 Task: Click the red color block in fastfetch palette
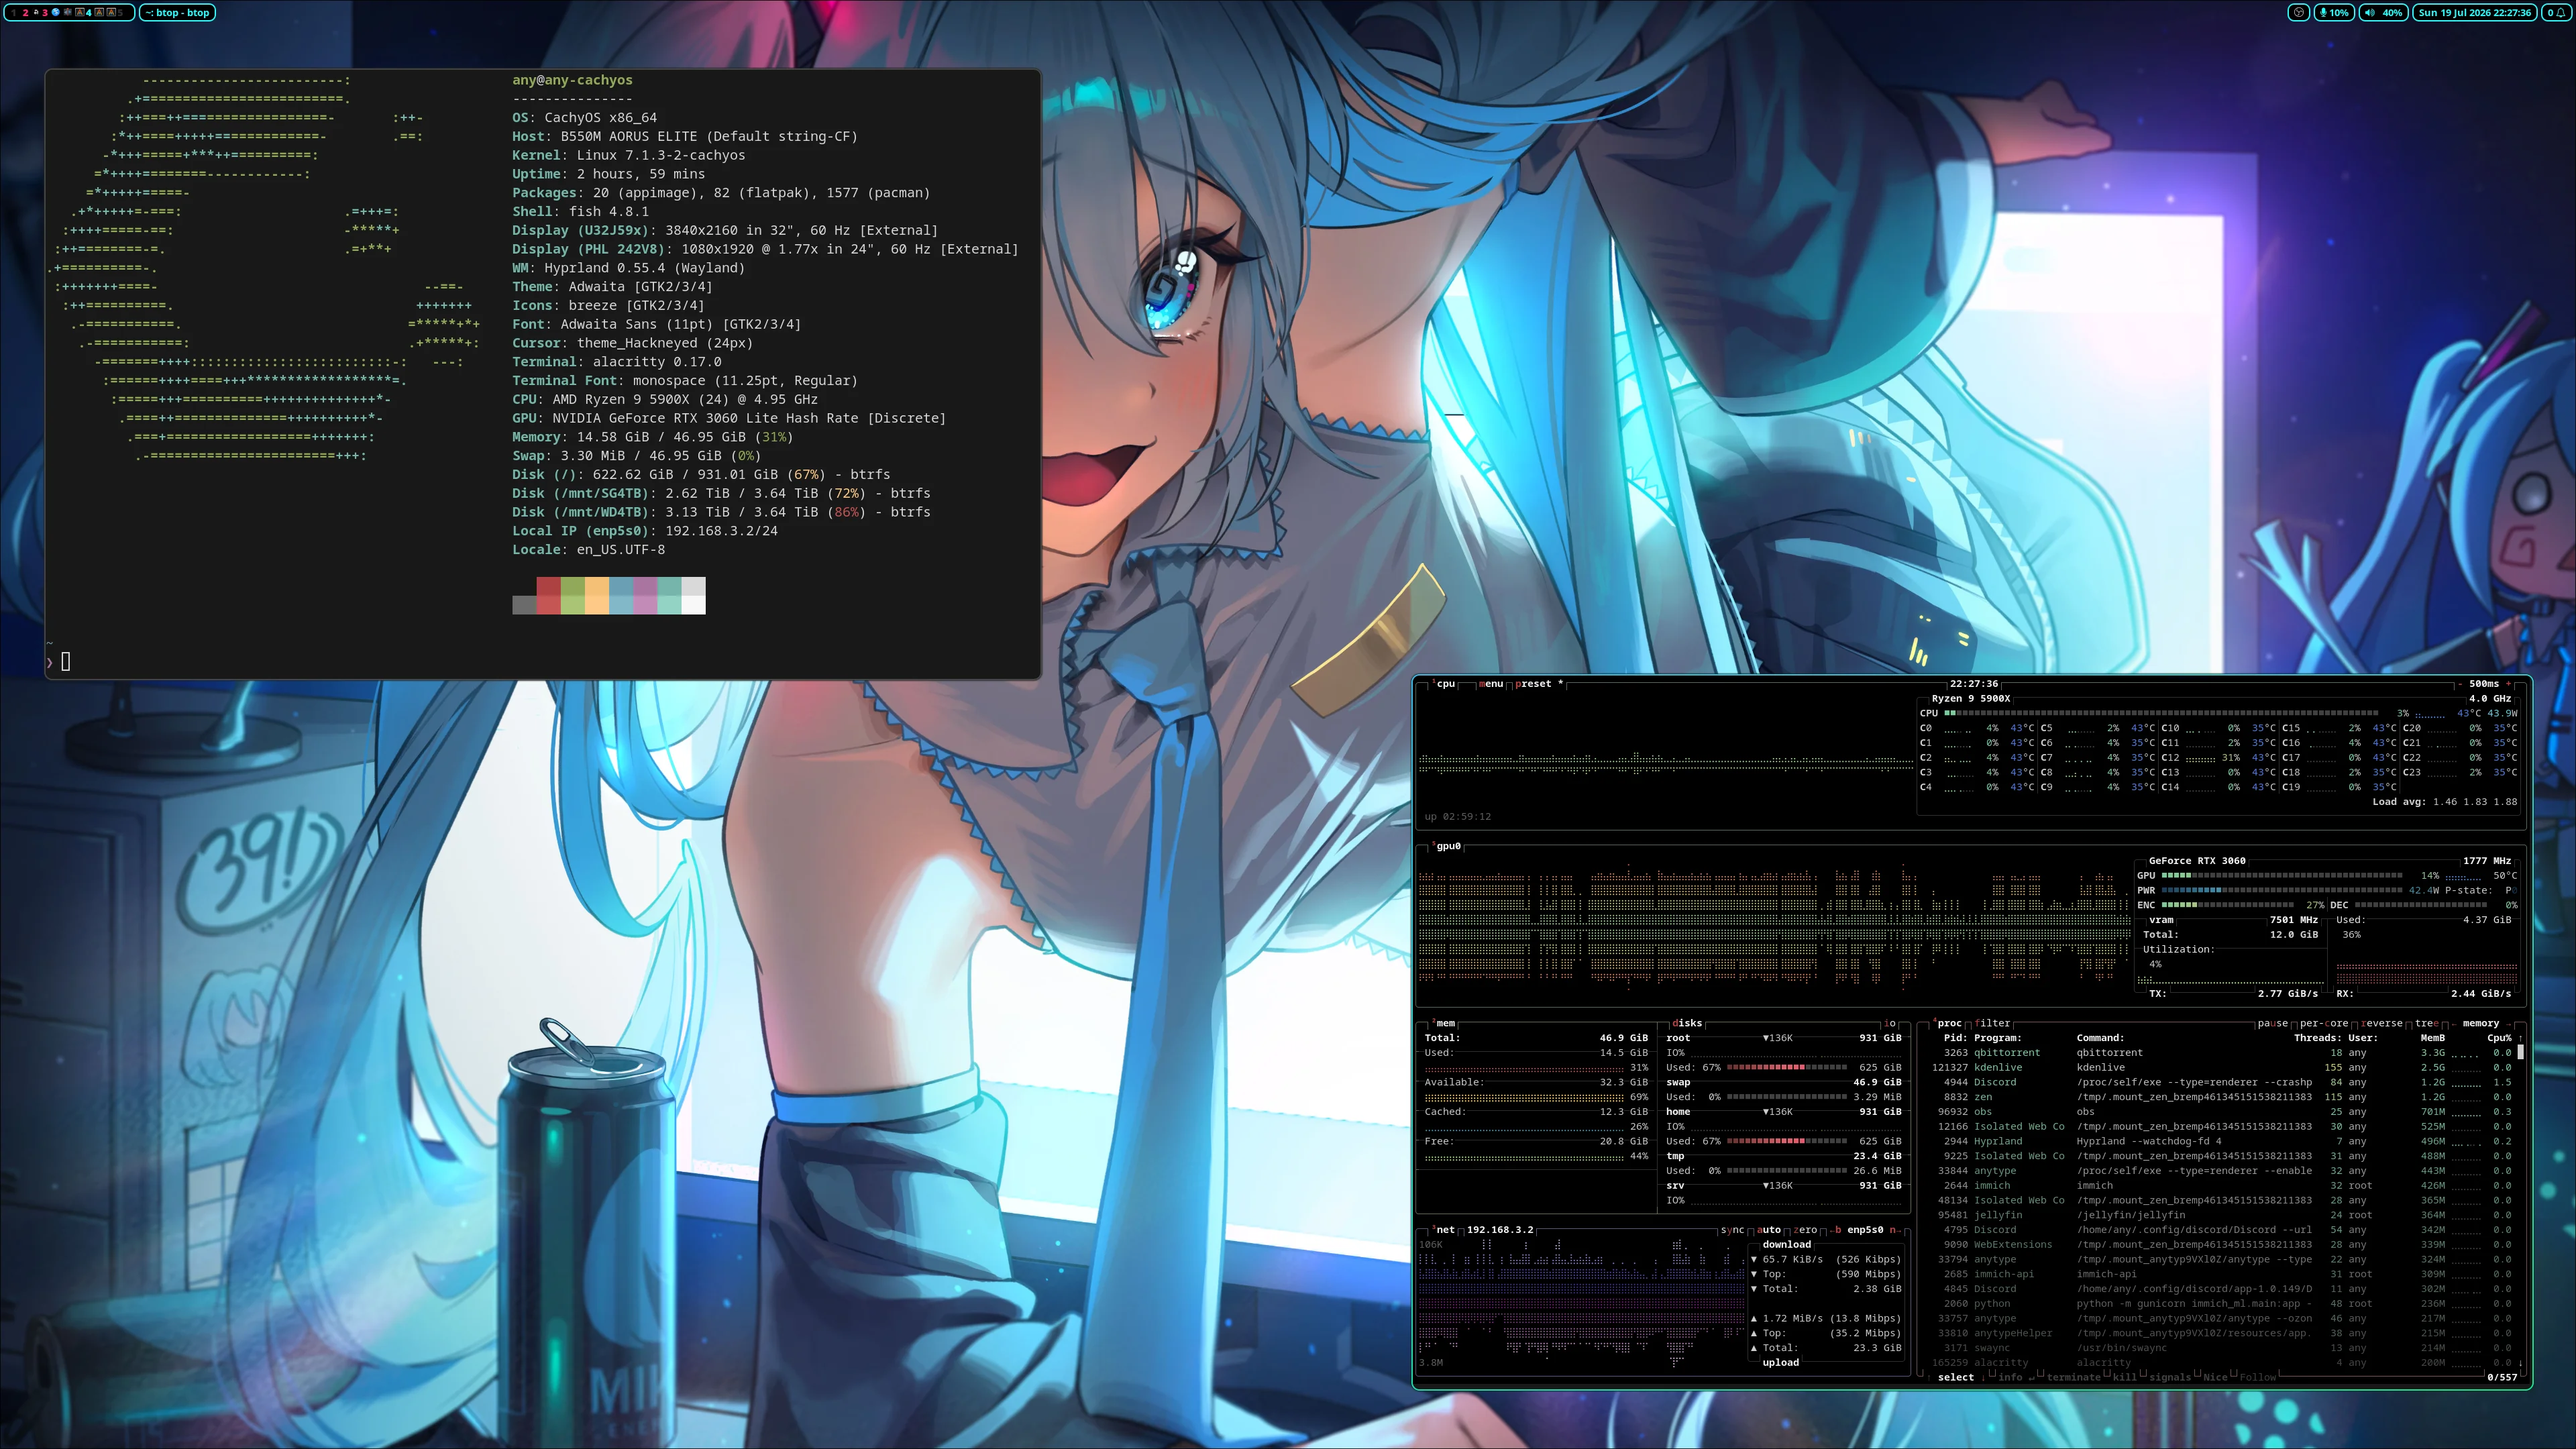548,596
